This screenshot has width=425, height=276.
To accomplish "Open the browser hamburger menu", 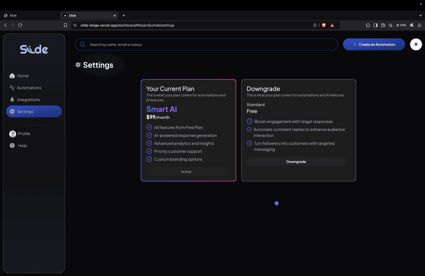I will (420, 25).
